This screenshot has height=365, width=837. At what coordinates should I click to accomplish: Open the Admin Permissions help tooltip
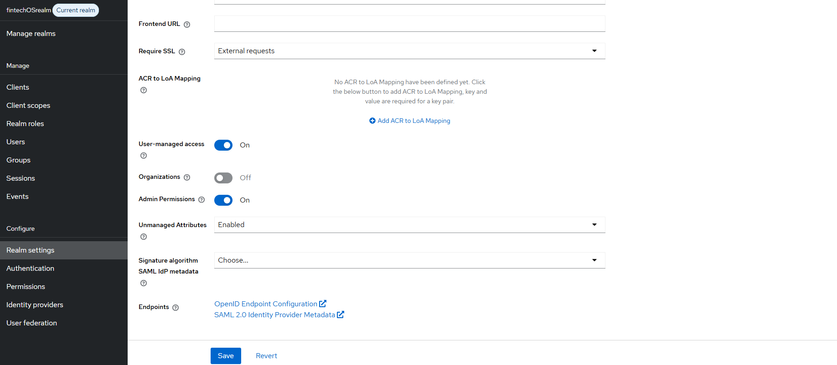[201, 200]
